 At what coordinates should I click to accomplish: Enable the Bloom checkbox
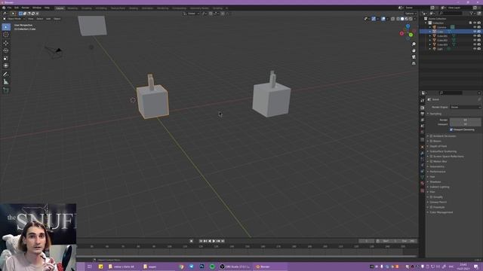tap(431, 141)
